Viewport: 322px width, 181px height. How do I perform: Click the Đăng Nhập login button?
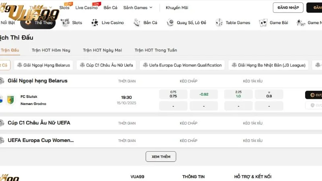288,8
